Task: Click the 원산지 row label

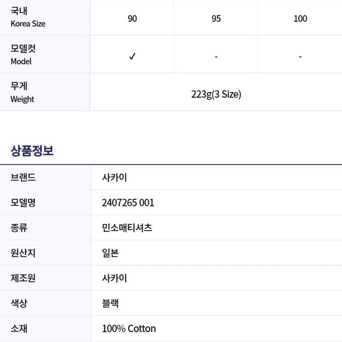Action: click(23, 253)
